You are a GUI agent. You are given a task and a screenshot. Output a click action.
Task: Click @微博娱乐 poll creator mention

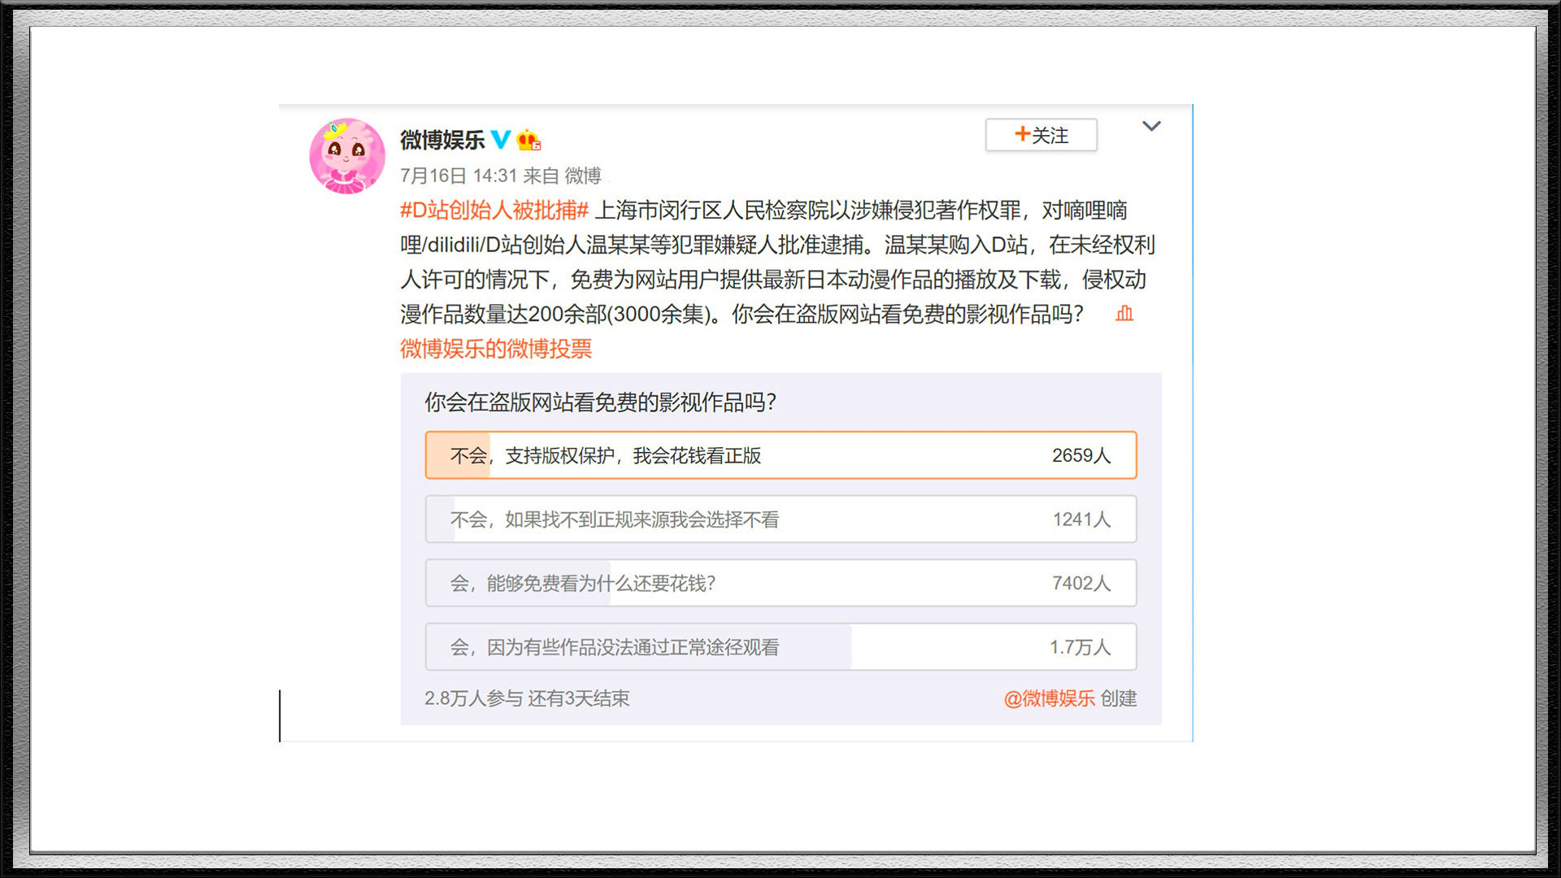pos(1049,698)
